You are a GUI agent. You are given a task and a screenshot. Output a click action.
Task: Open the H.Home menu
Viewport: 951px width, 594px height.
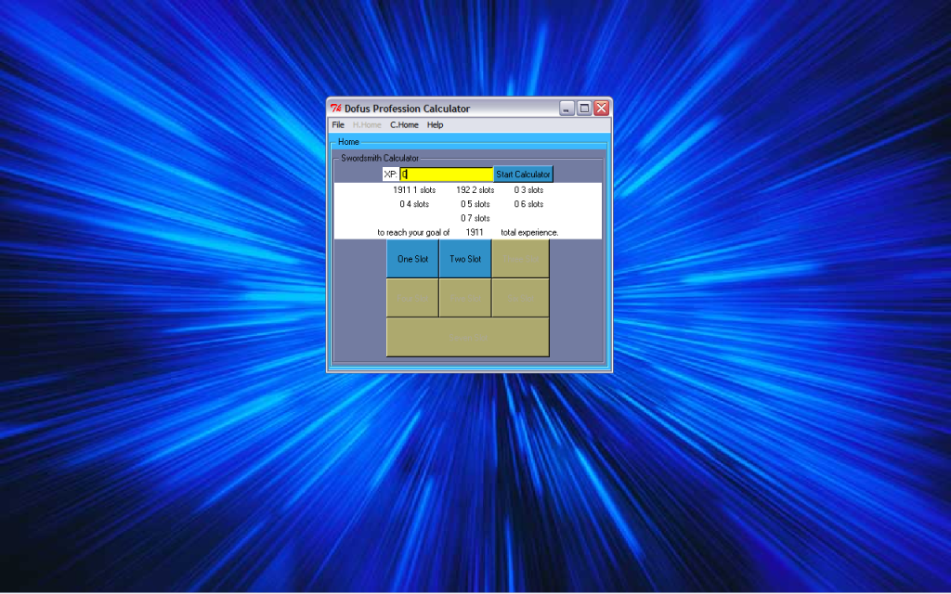click(367, 125)
